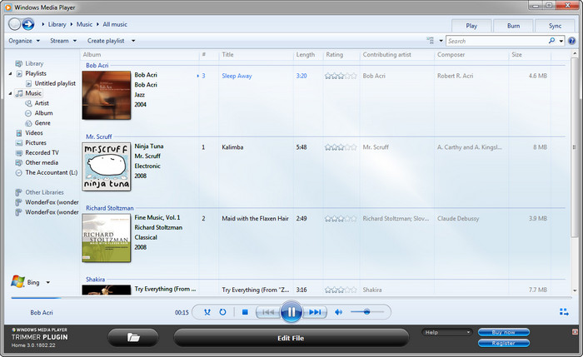Adjust the volume slider
The height and width of the screenshot is (357, 583).
[x=367, y=312]
